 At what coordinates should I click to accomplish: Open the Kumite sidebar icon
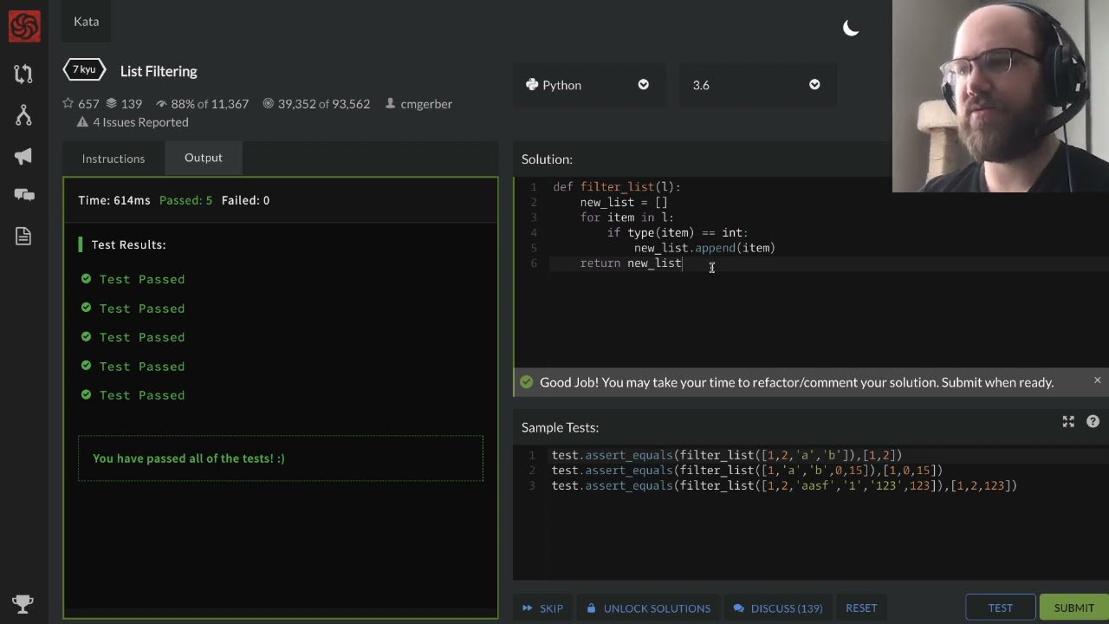coord(23,114)
